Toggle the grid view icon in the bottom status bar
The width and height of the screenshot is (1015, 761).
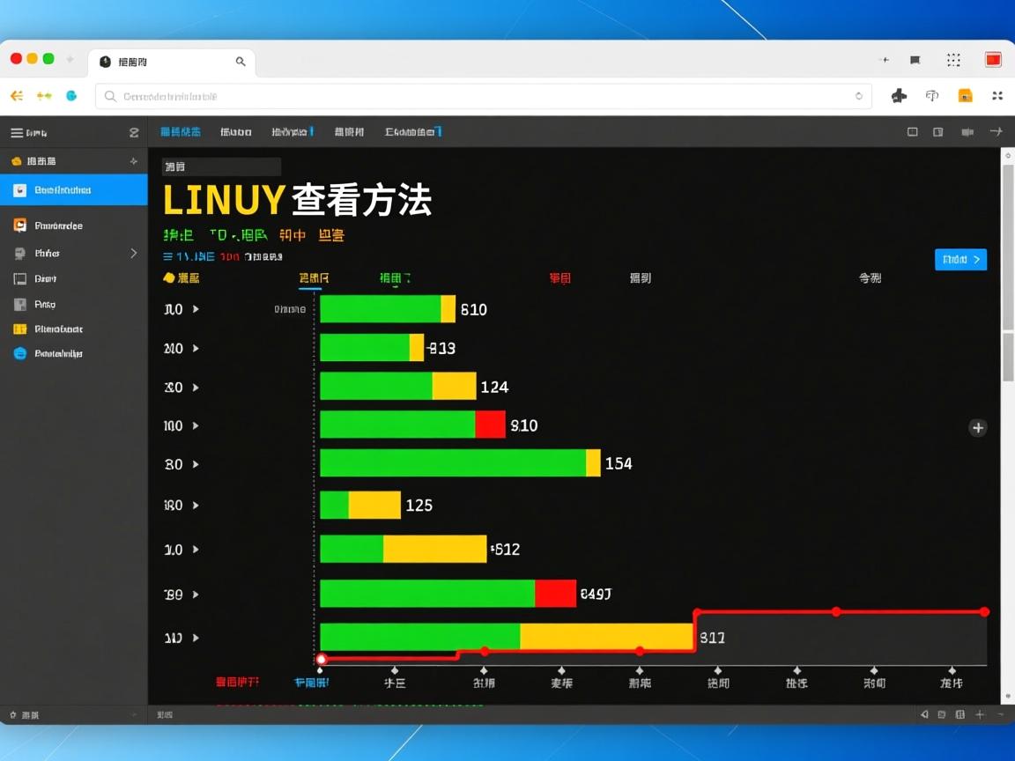click(x=959, y=714)
